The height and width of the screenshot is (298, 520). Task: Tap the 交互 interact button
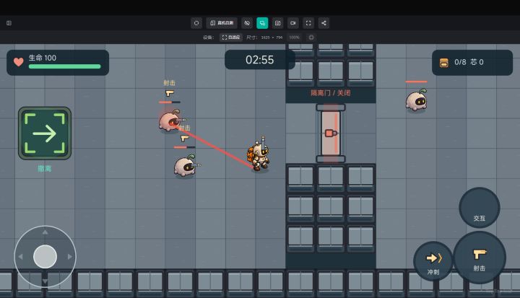pos(480,208)
